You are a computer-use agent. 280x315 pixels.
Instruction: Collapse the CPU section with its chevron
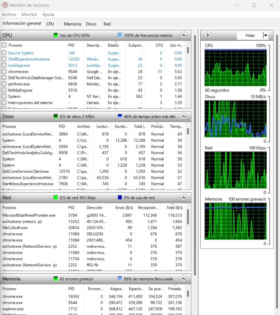(x=184, y=35)
